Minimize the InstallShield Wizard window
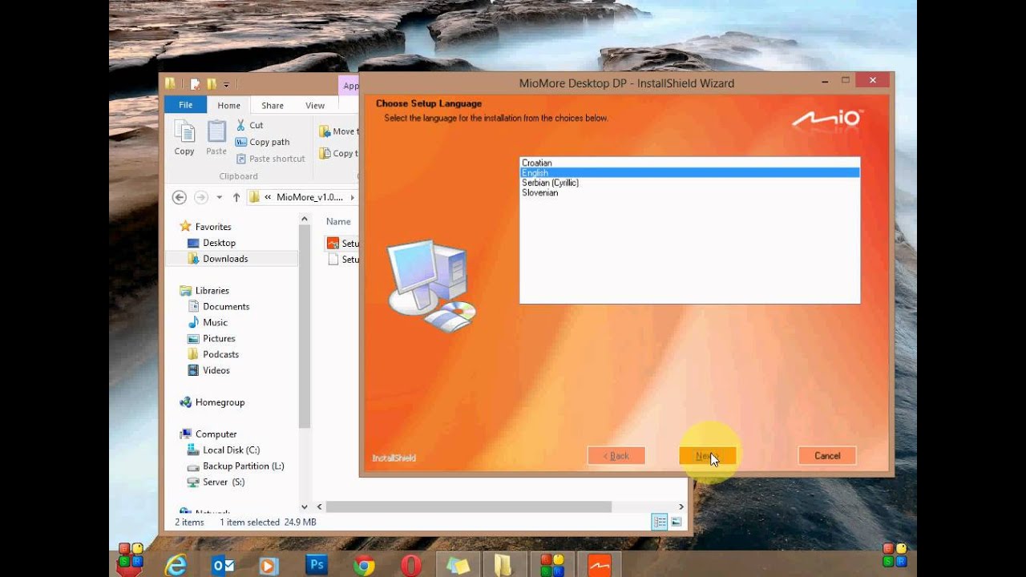 [825, 81]
